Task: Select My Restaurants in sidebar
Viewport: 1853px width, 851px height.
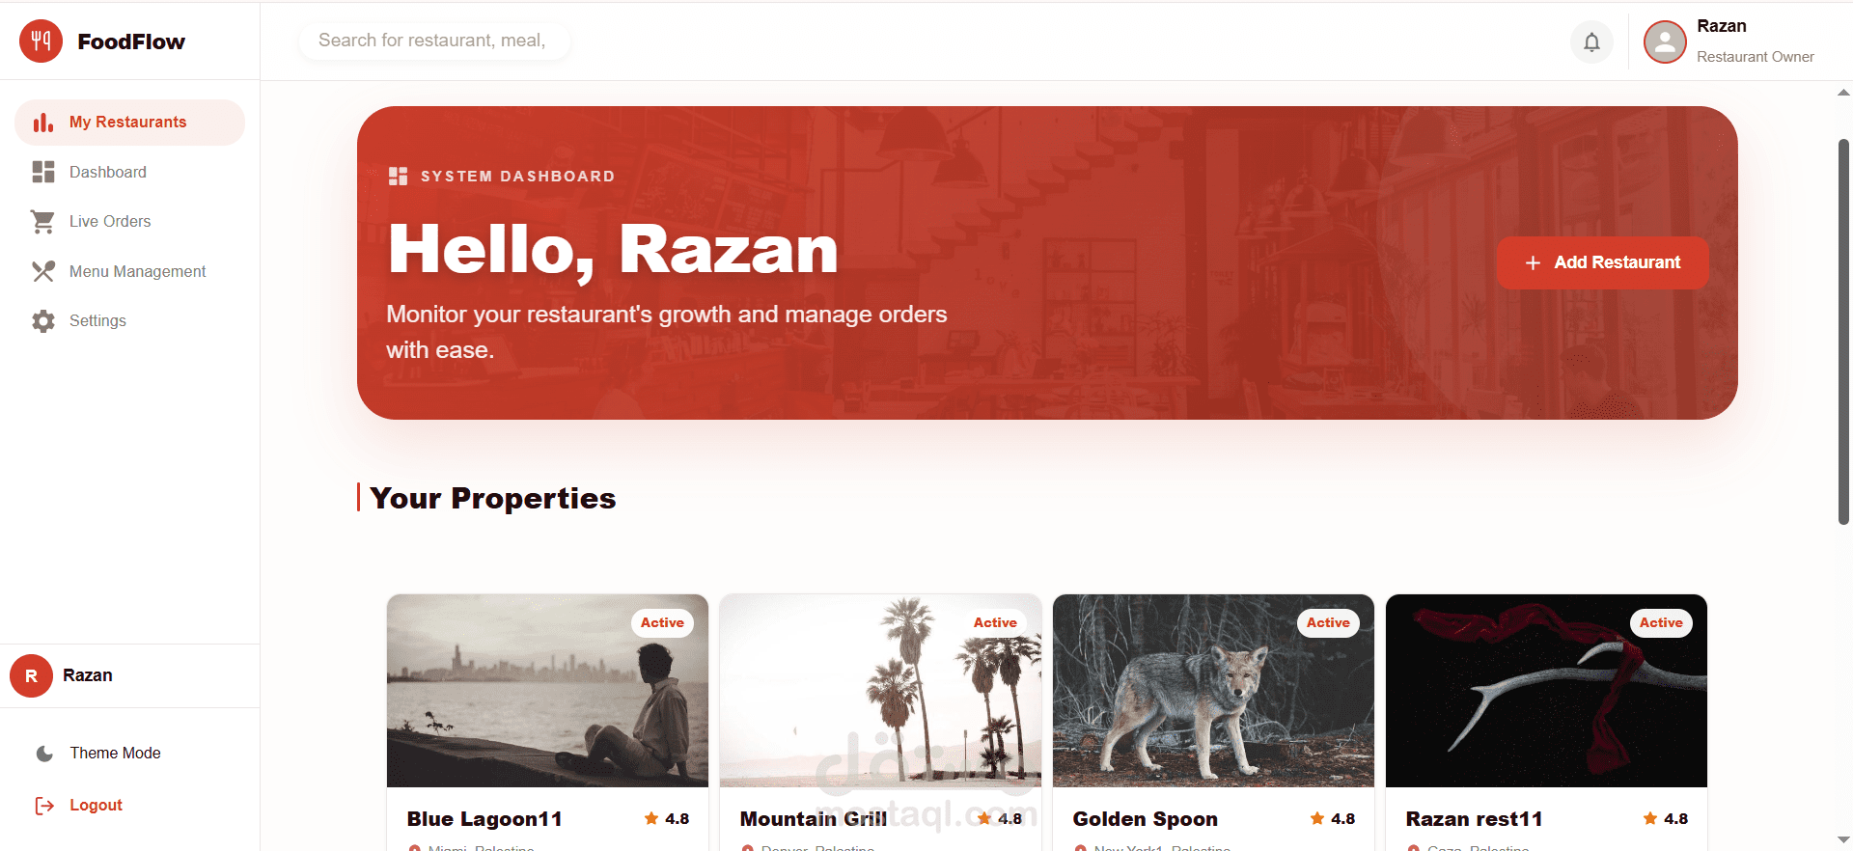Action: click(129, 123)
